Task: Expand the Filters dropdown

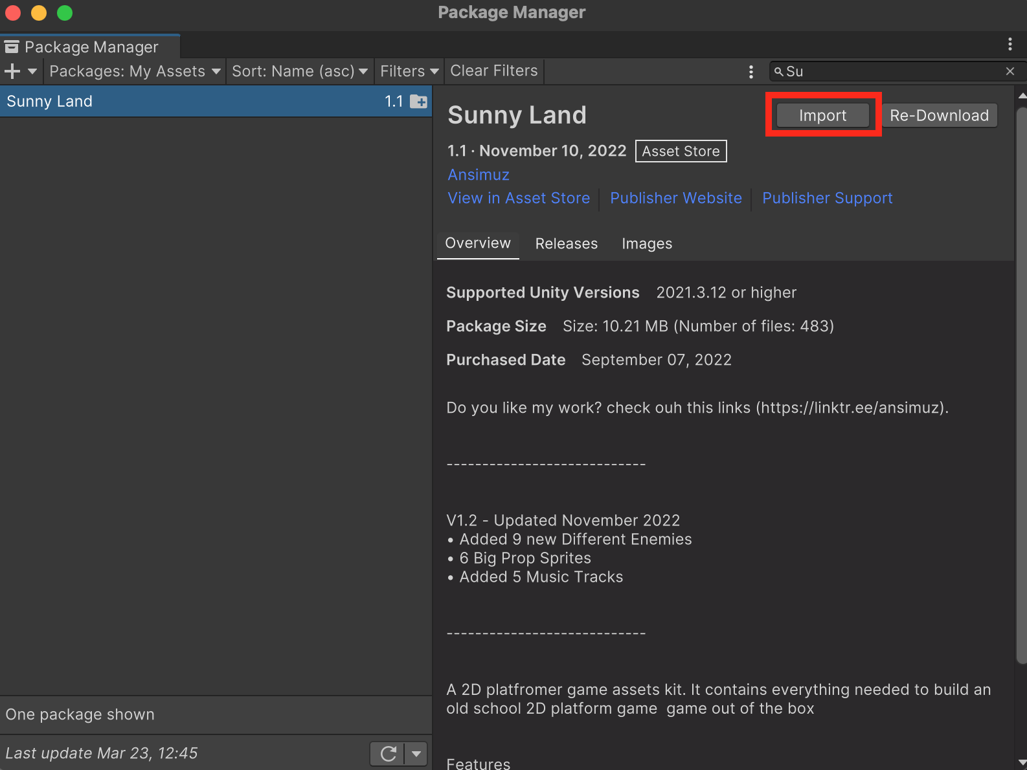Action: (x=409, y=71)
